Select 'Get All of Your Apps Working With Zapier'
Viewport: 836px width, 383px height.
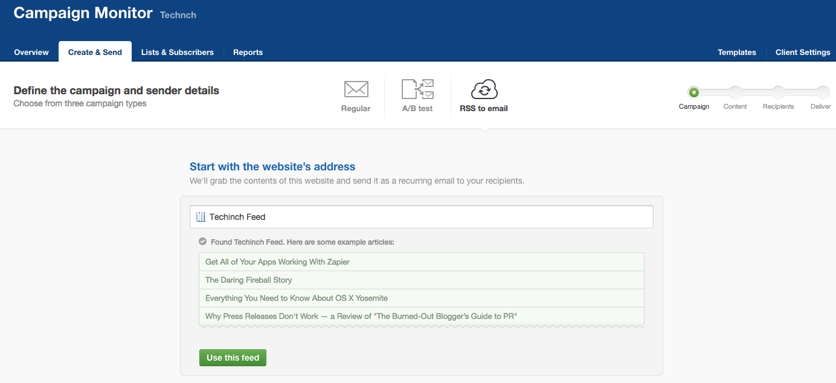(421, 262)
